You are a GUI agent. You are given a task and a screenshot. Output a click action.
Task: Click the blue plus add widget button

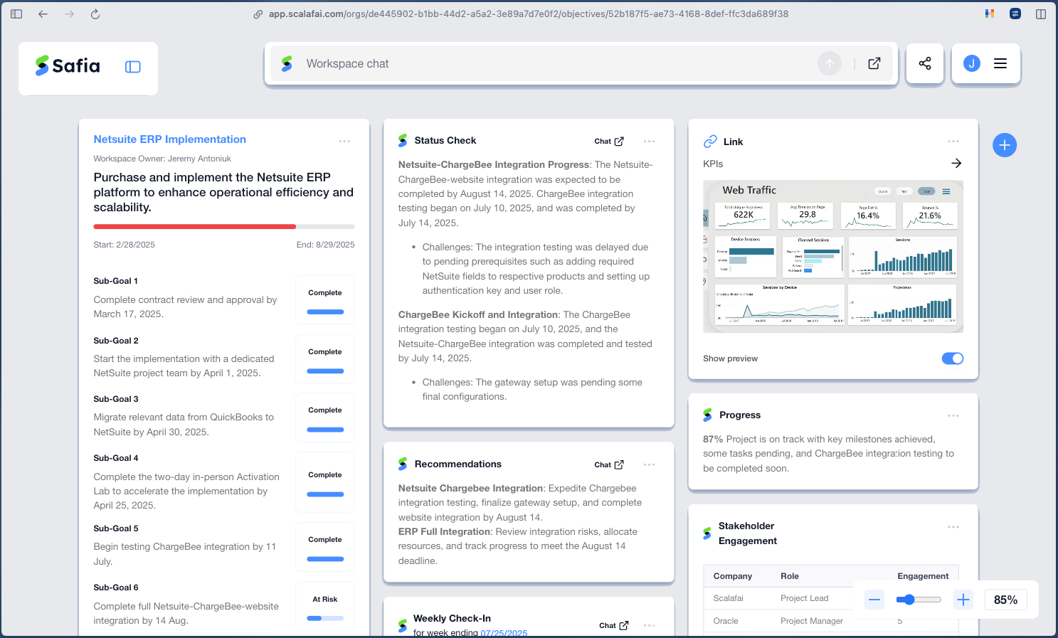tap(1005, 145)
